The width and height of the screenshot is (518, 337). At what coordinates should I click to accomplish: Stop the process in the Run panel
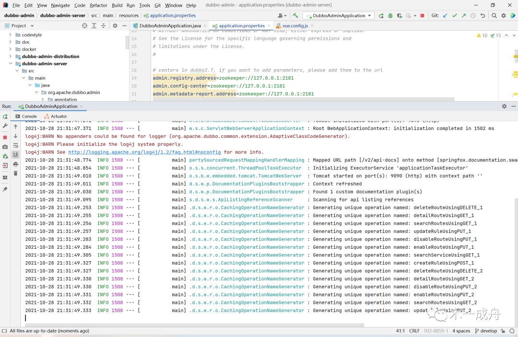5,137
